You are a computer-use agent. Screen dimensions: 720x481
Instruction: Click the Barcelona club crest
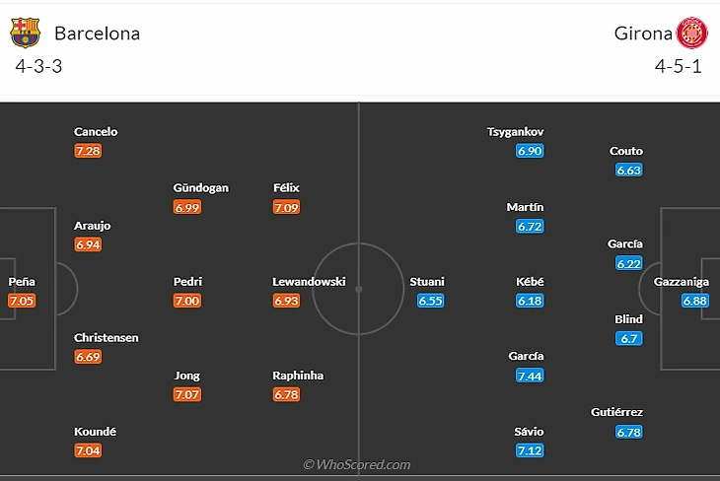[25, 33]
